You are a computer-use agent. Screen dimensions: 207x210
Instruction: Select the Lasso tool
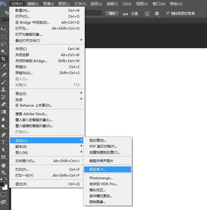tap(4, 44)
